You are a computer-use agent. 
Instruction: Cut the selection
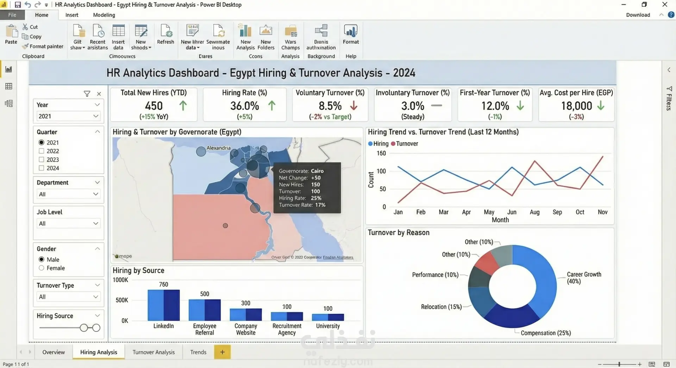(x=30, y=27)
